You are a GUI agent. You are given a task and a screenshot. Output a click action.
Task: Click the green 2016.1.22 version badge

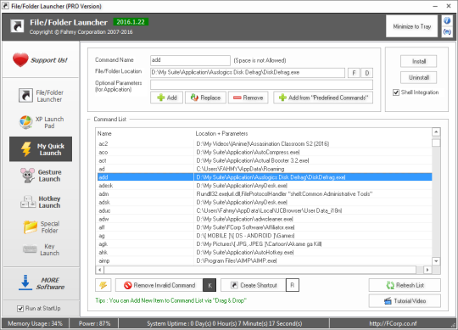coord(131,22)
